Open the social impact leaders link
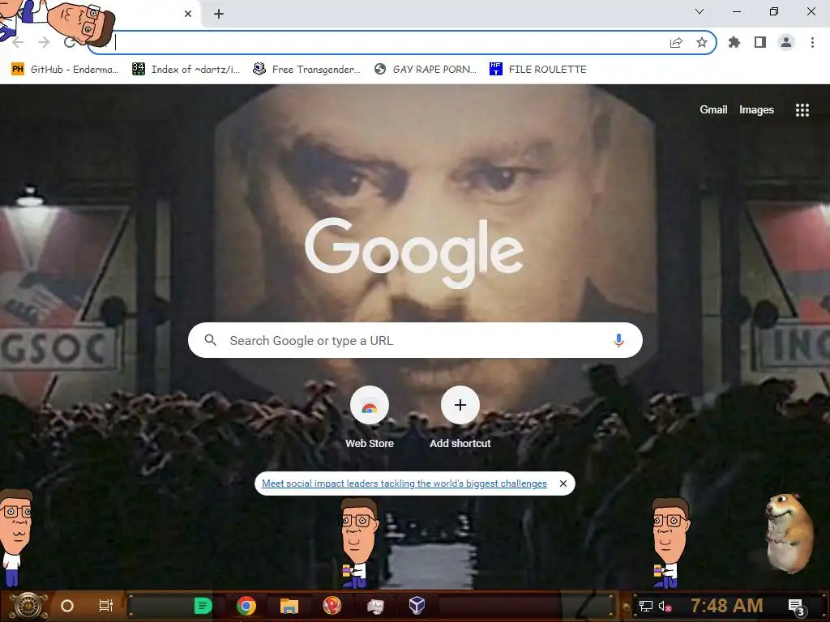 click(404, 484)
